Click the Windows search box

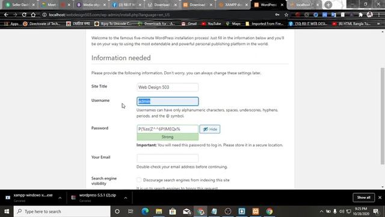tap(62, 212)
